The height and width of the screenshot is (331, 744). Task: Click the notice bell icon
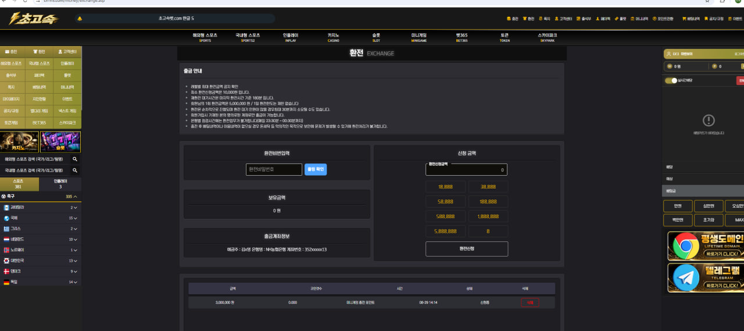(79, 19)
